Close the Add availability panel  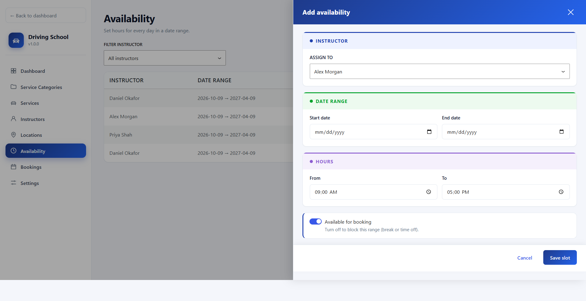pyautogui.click(x=571, y=12)
